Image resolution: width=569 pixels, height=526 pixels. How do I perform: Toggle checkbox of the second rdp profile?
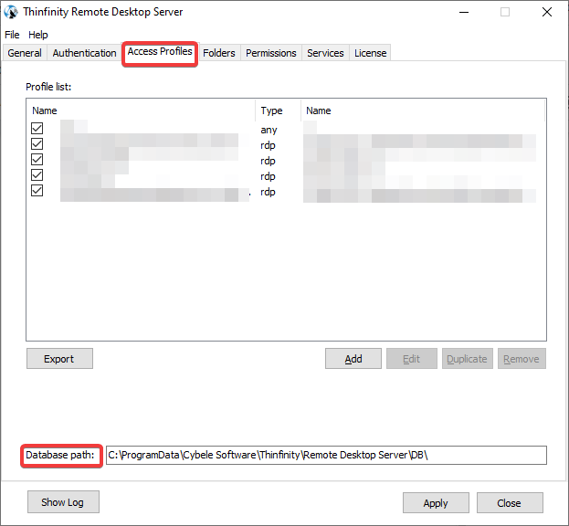37,160
